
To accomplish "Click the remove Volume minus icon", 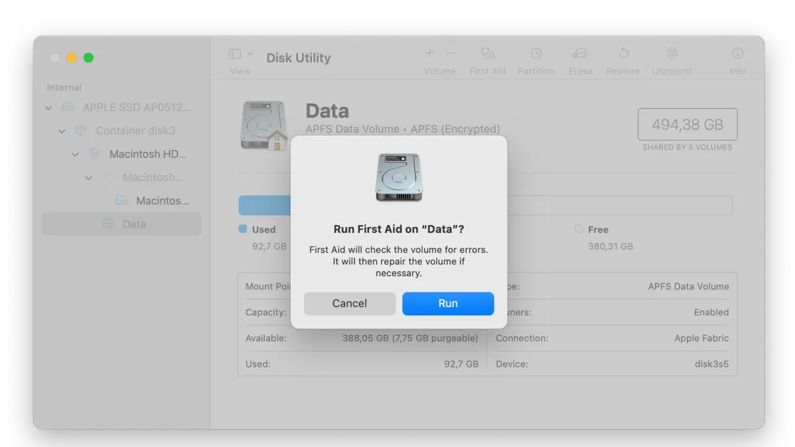I will [450, 53].
